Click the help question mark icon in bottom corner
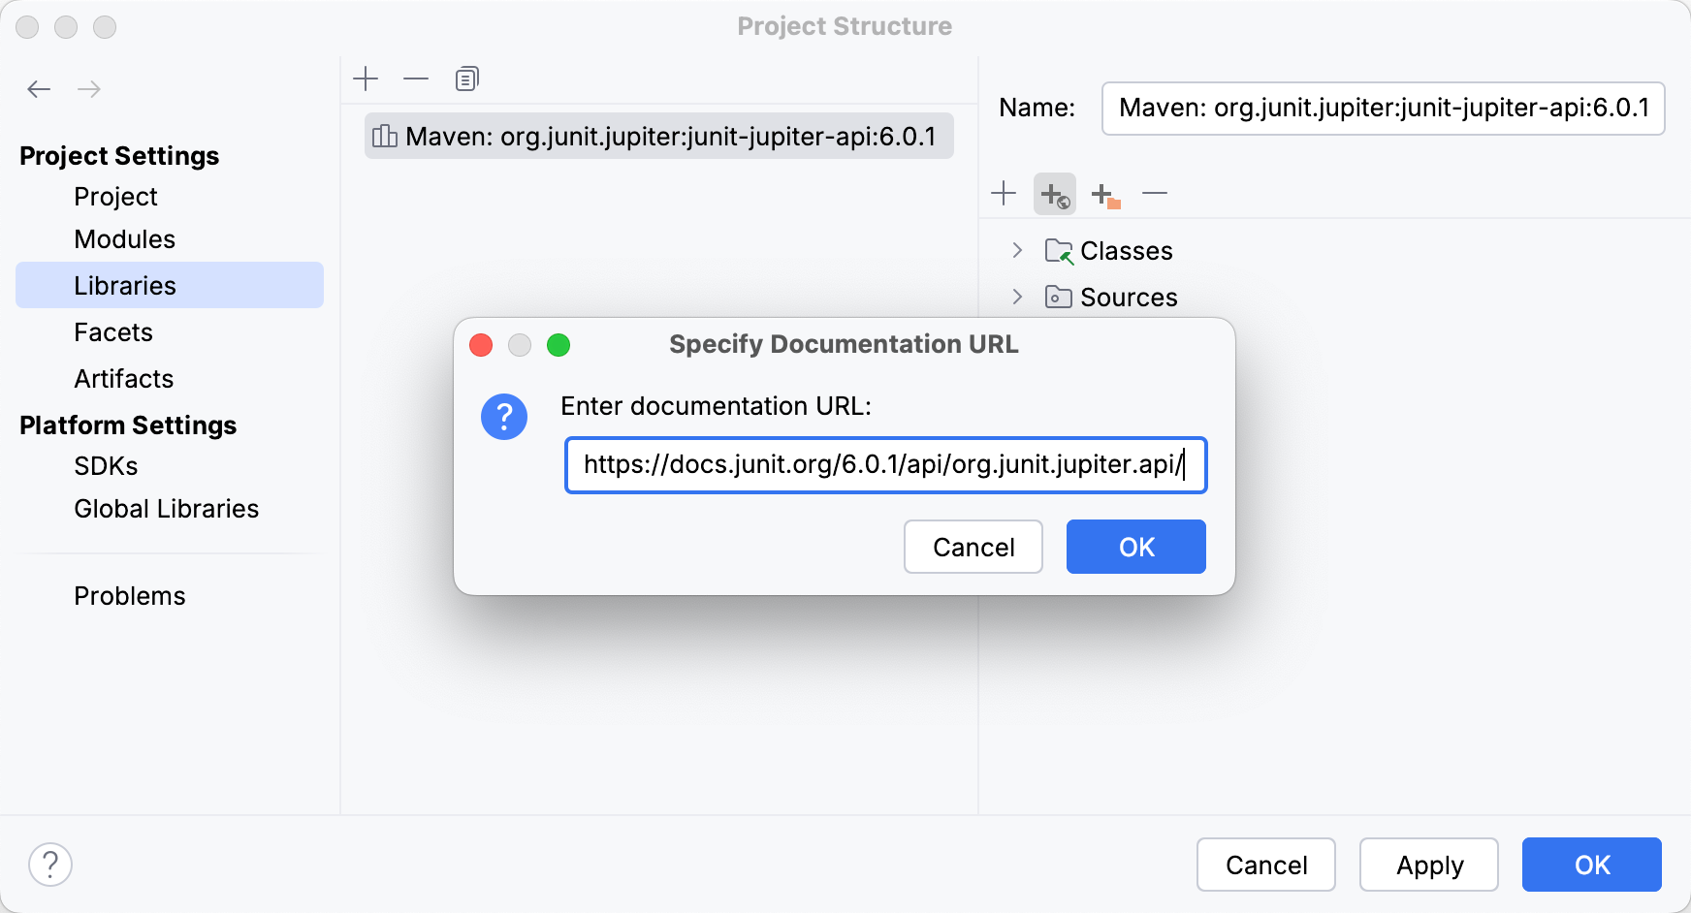 coord(50,864)
